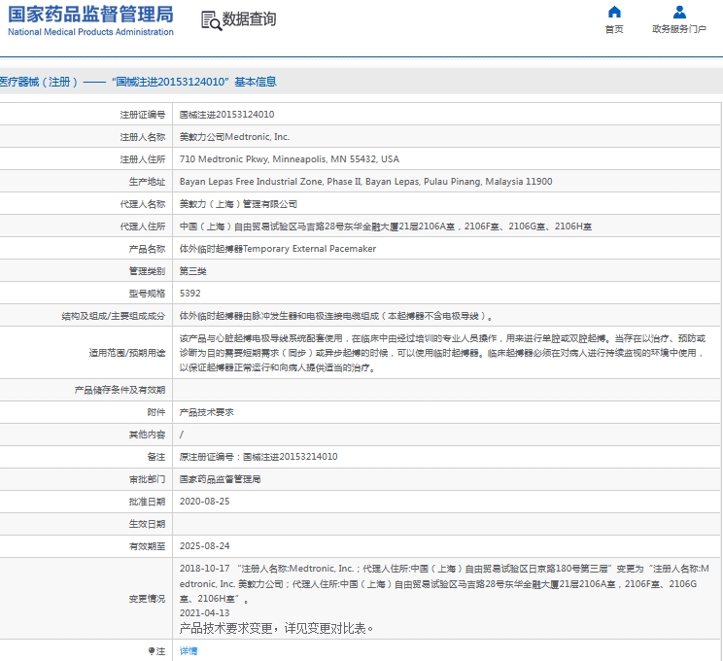Click the 产品储存条件及有效期 label
This screenshot has height=661, width=723.
120,390
